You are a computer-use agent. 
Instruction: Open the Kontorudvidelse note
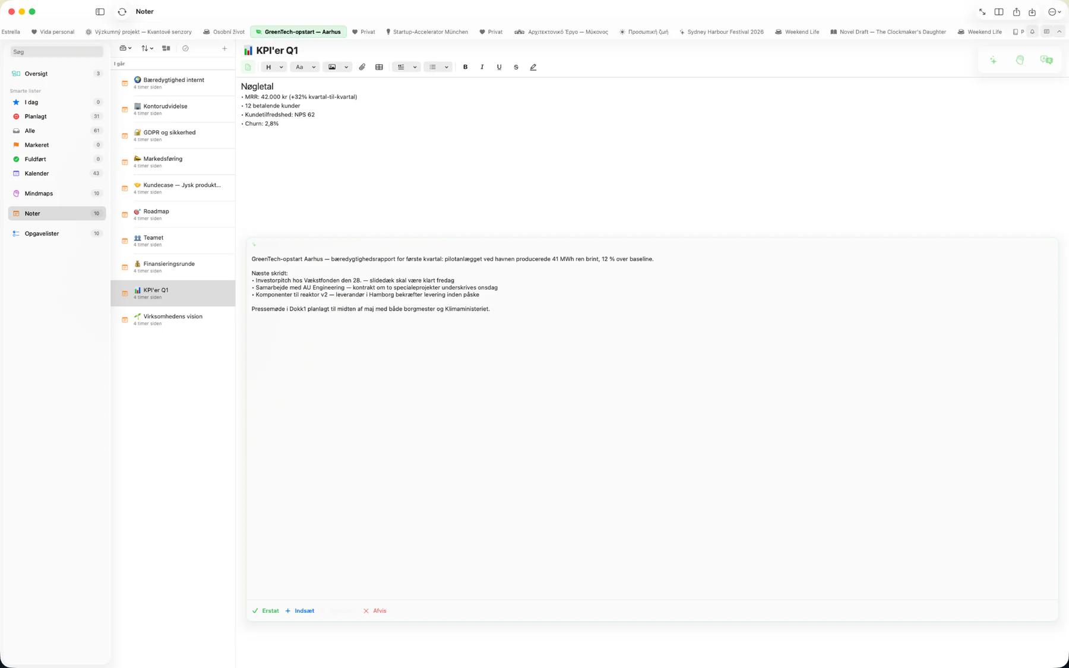coord(173,109)
